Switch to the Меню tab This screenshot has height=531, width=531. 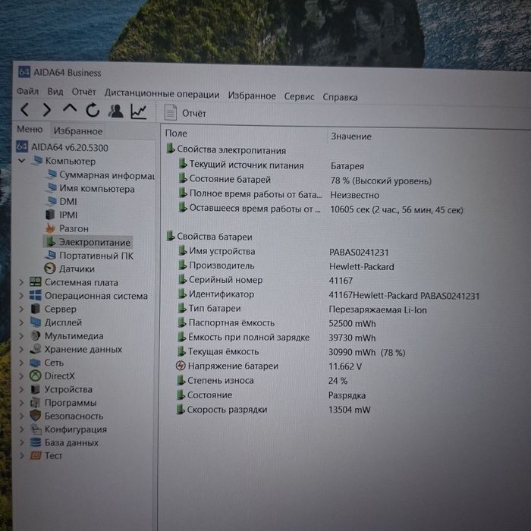[x=30, y=130]
